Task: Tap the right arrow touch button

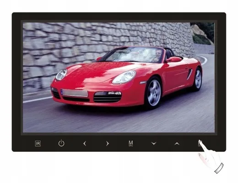Action: (108, 144)
